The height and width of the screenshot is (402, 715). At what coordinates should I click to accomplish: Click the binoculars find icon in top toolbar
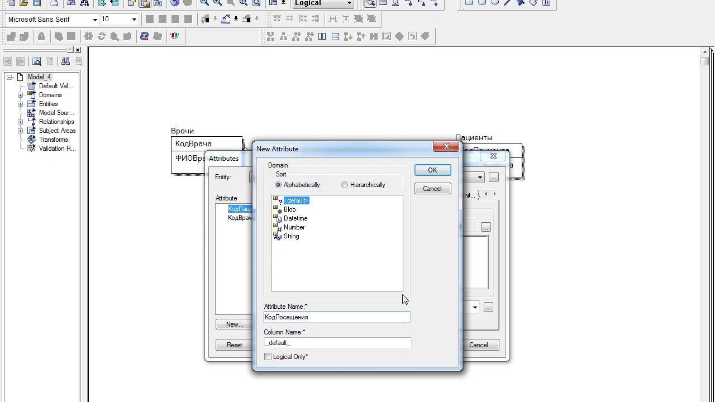tap(71, 3)
